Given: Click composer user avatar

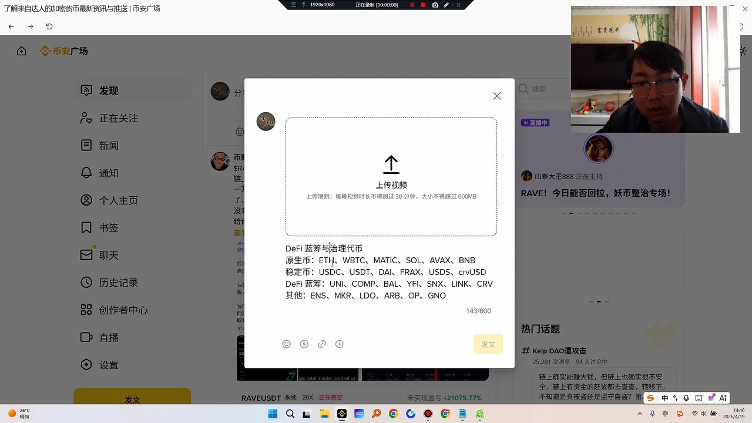Looking at the screenshot, I should click(x=266, y=122).
